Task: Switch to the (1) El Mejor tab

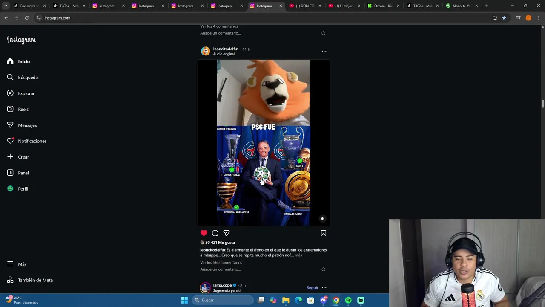Action: point(344,6)
